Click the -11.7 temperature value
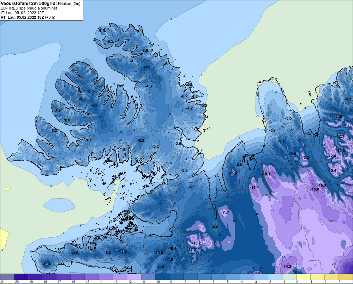 225,212
